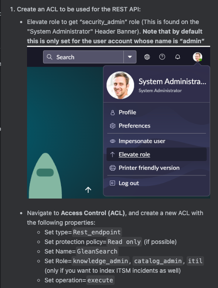
Task: Click the magnifying glass search icon
Action: coord(49,57)
